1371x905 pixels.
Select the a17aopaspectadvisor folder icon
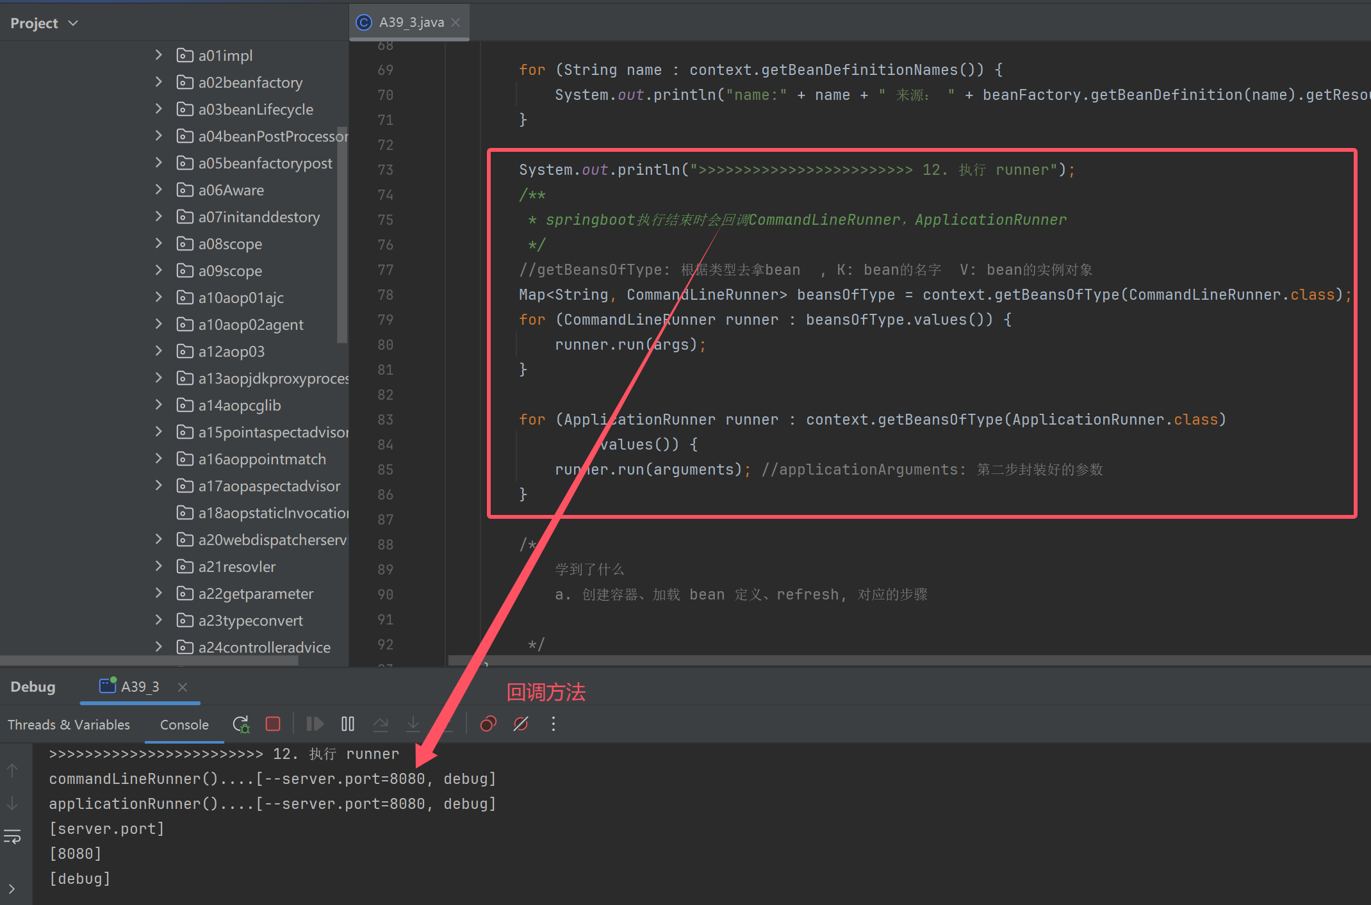pyautogui.click(x=185, y=485)
